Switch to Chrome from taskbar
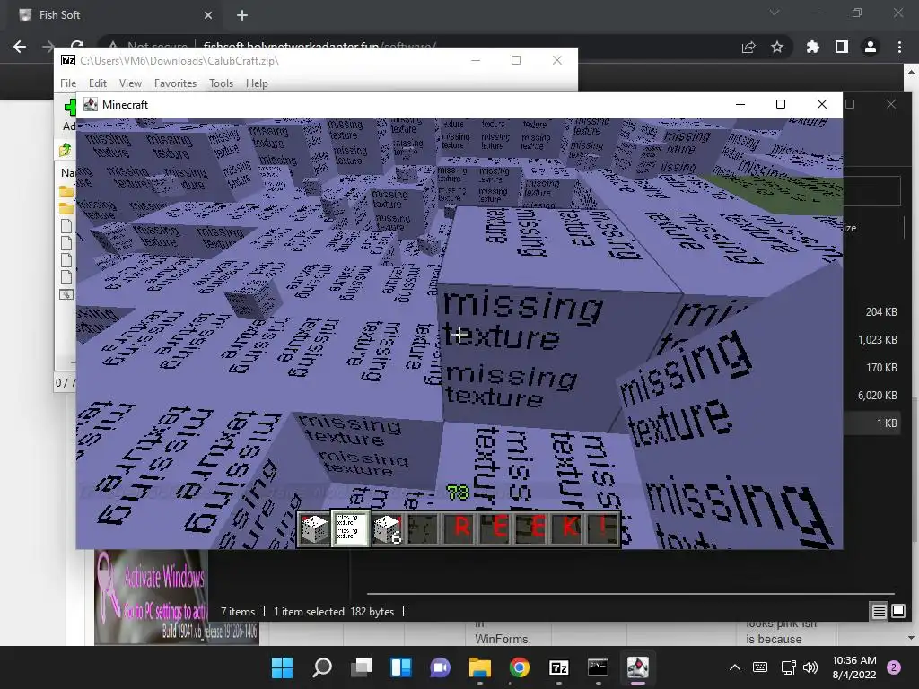Viewport: 919px width, 689px height. pos(520,667)
